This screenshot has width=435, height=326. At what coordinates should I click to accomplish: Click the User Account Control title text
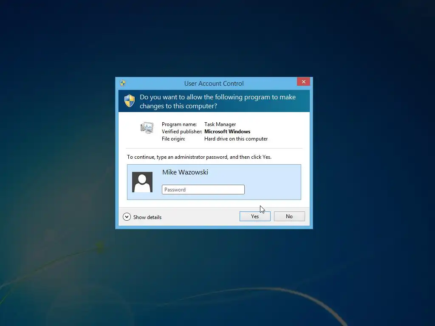[x=214, y=84]
